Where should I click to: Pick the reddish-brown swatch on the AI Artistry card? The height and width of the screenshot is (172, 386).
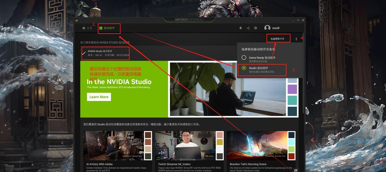pyautogui.click(x=148, y=142)
